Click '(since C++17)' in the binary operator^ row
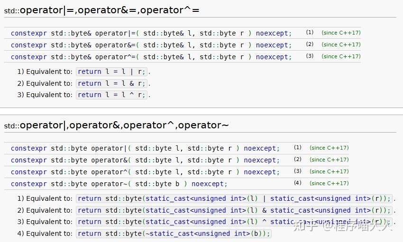Image resolution: width=403 pixels, height=242 pixels. pos(329,171)
